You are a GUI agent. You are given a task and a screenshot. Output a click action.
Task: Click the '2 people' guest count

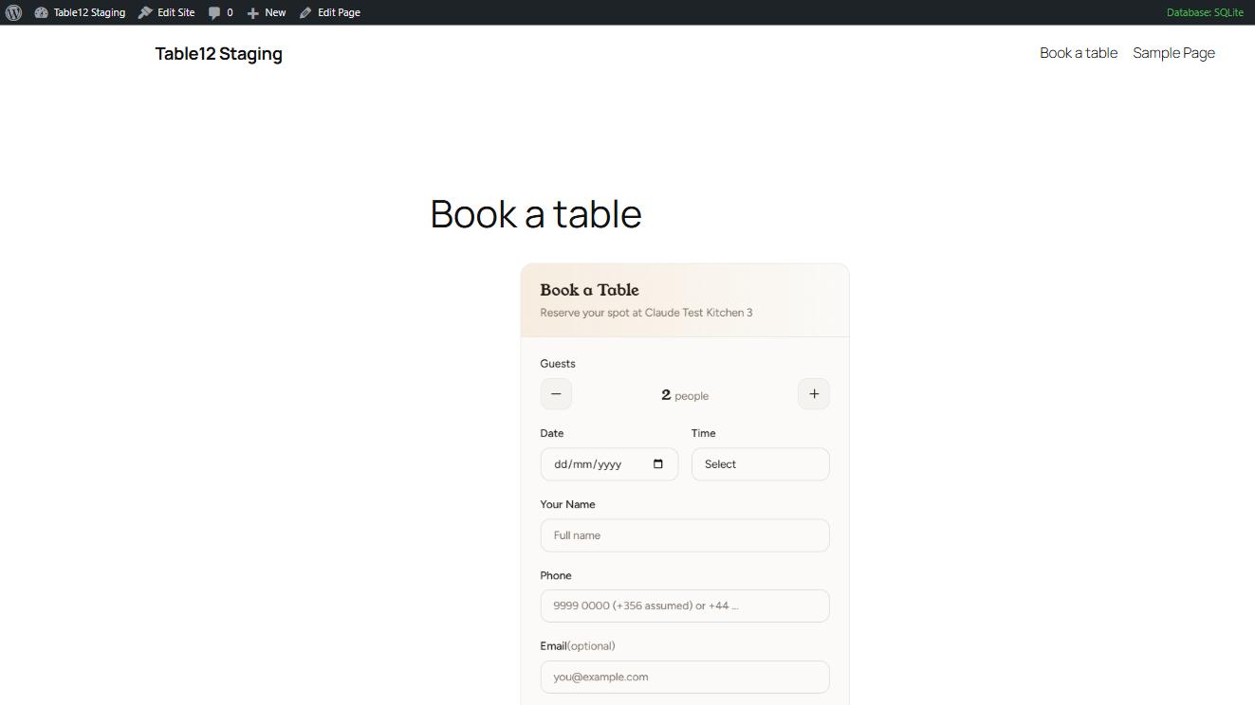(x=685, y=395)
